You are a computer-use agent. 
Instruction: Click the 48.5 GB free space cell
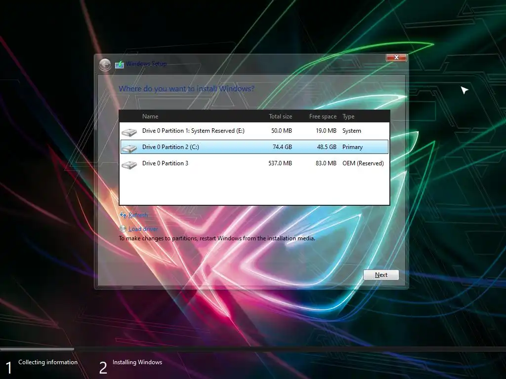click(x=327, y=147)
